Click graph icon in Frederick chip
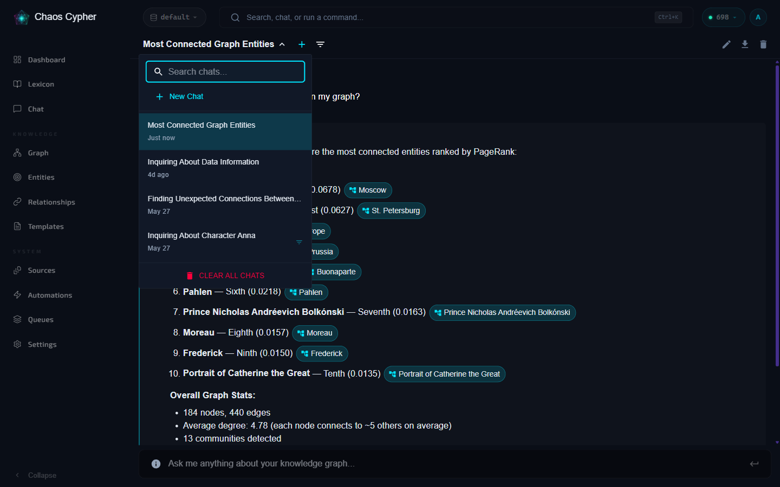780x487 pixels. tap(305, 354)
